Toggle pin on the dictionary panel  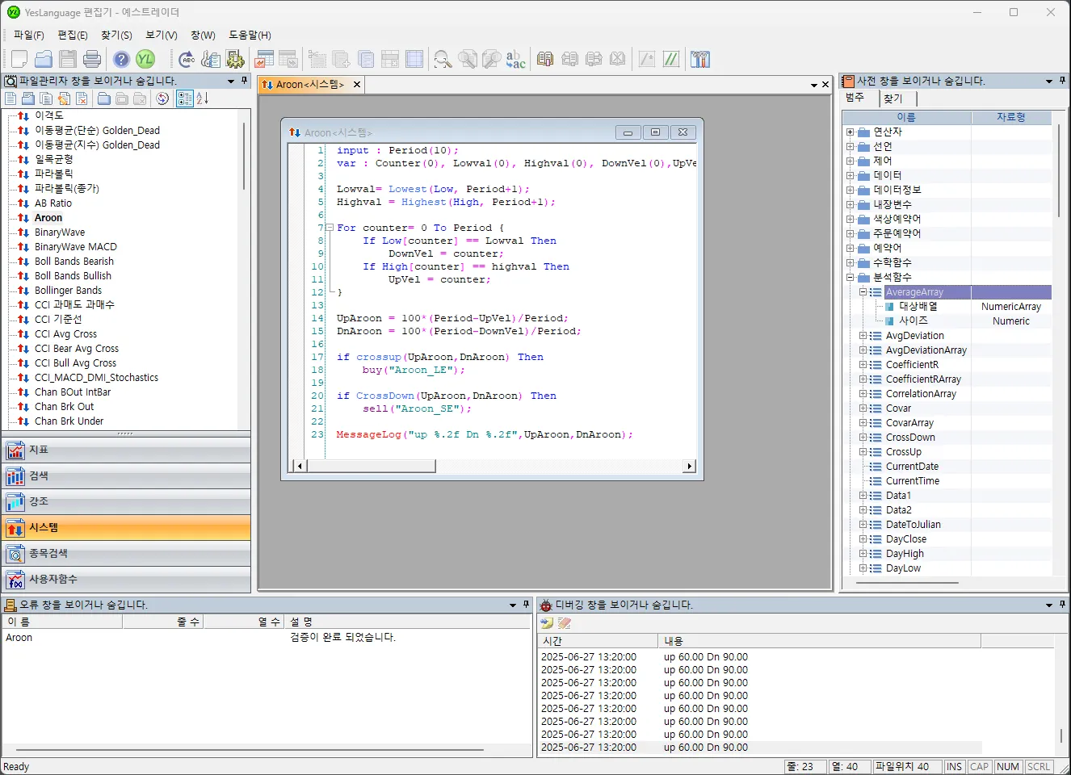coord(1062,81)
